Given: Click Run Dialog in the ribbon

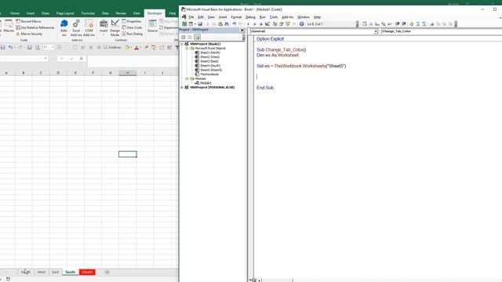Looking at the screenshot, I should [133, 34].
